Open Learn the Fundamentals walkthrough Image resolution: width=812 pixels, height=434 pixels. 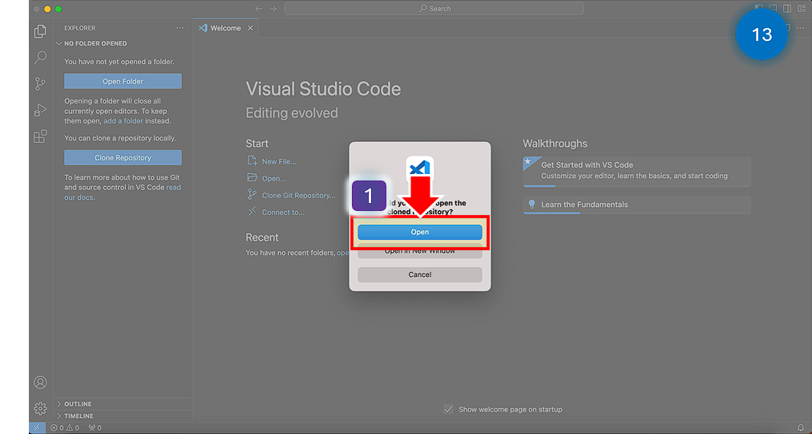tap(636, 205)
